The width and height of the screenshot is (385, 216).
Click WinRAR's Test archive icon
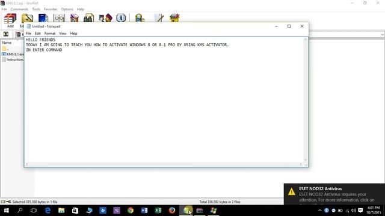coord(43,19)
